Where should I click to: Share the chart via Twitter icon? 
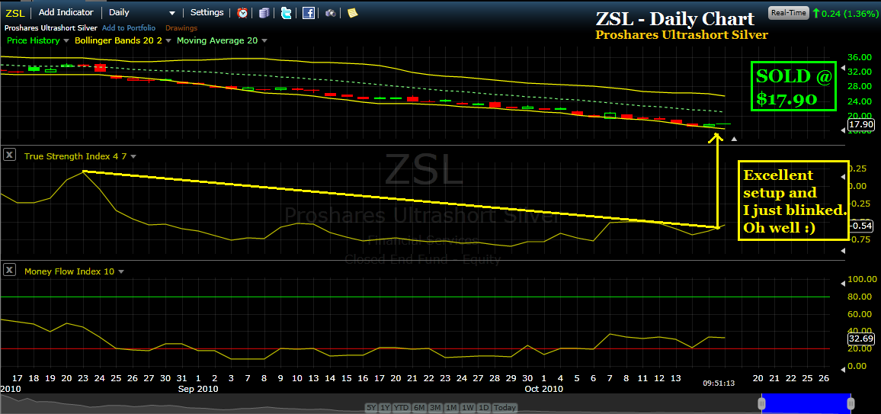pyautogui.click(x=286, y=12)
